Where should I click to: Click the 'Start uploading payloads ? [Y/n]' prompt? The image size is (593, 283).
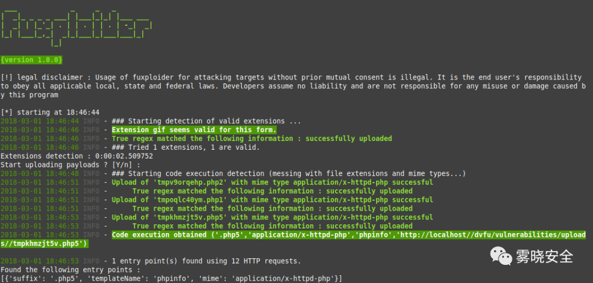point(70,165)
